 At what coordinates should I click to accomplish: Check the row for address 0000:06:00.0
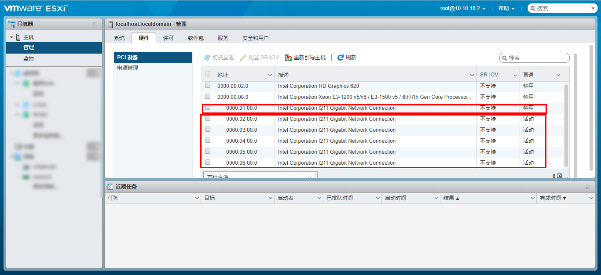(x=208, y=162)
